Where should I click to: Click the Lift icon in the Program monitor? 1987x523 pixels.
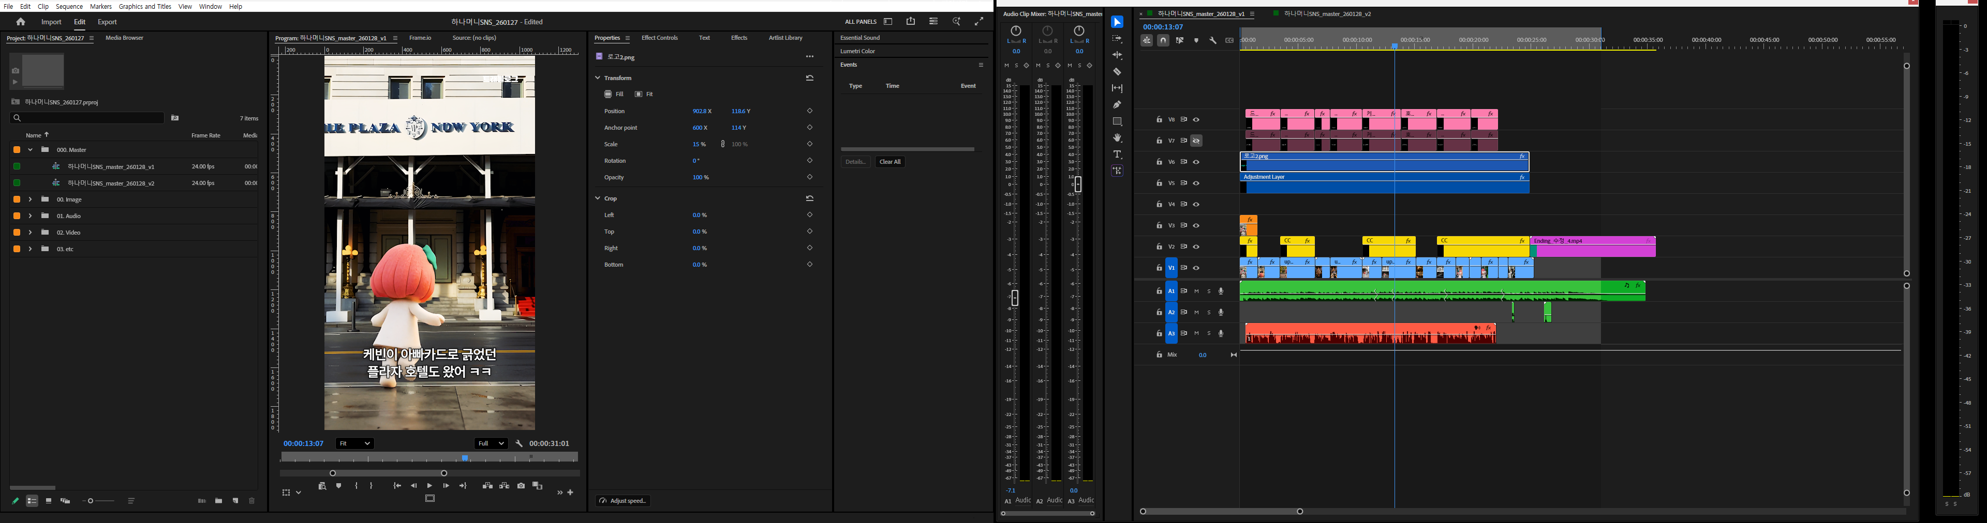[487, 485]
